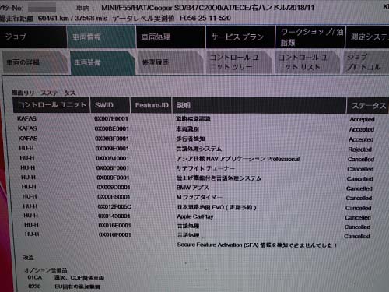Open the ジョブ main tab

[x=33, y=37]
